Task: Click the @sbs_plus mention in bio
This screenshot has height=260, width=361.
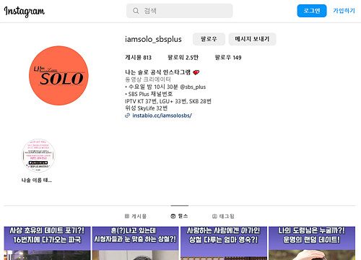Action: (193, 87)
